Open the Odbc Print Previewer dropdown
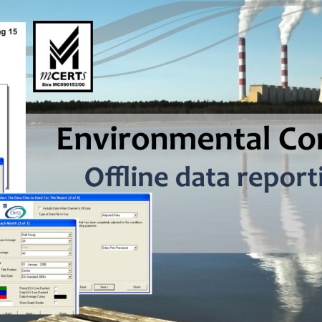The height and width of the screenshot is (322, 322). pos(119,248)
